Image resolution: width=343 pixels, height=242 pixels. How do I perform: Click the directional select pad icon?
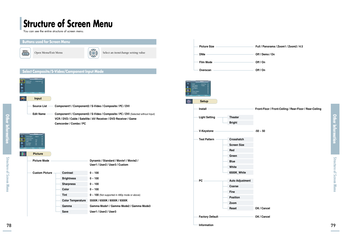click(x=93, y=53)
